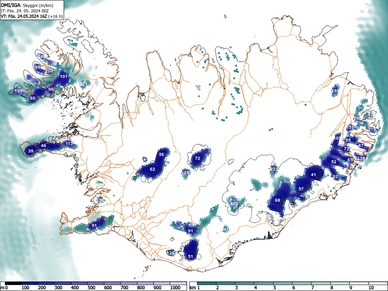Click the 500 label on the metre legend
The height and width of the screenshot is (291, 388).
(x=91, y=288)
